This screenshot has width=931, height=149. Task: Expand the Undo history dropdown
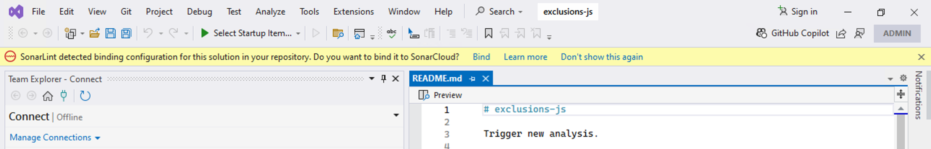coord(161,33)
